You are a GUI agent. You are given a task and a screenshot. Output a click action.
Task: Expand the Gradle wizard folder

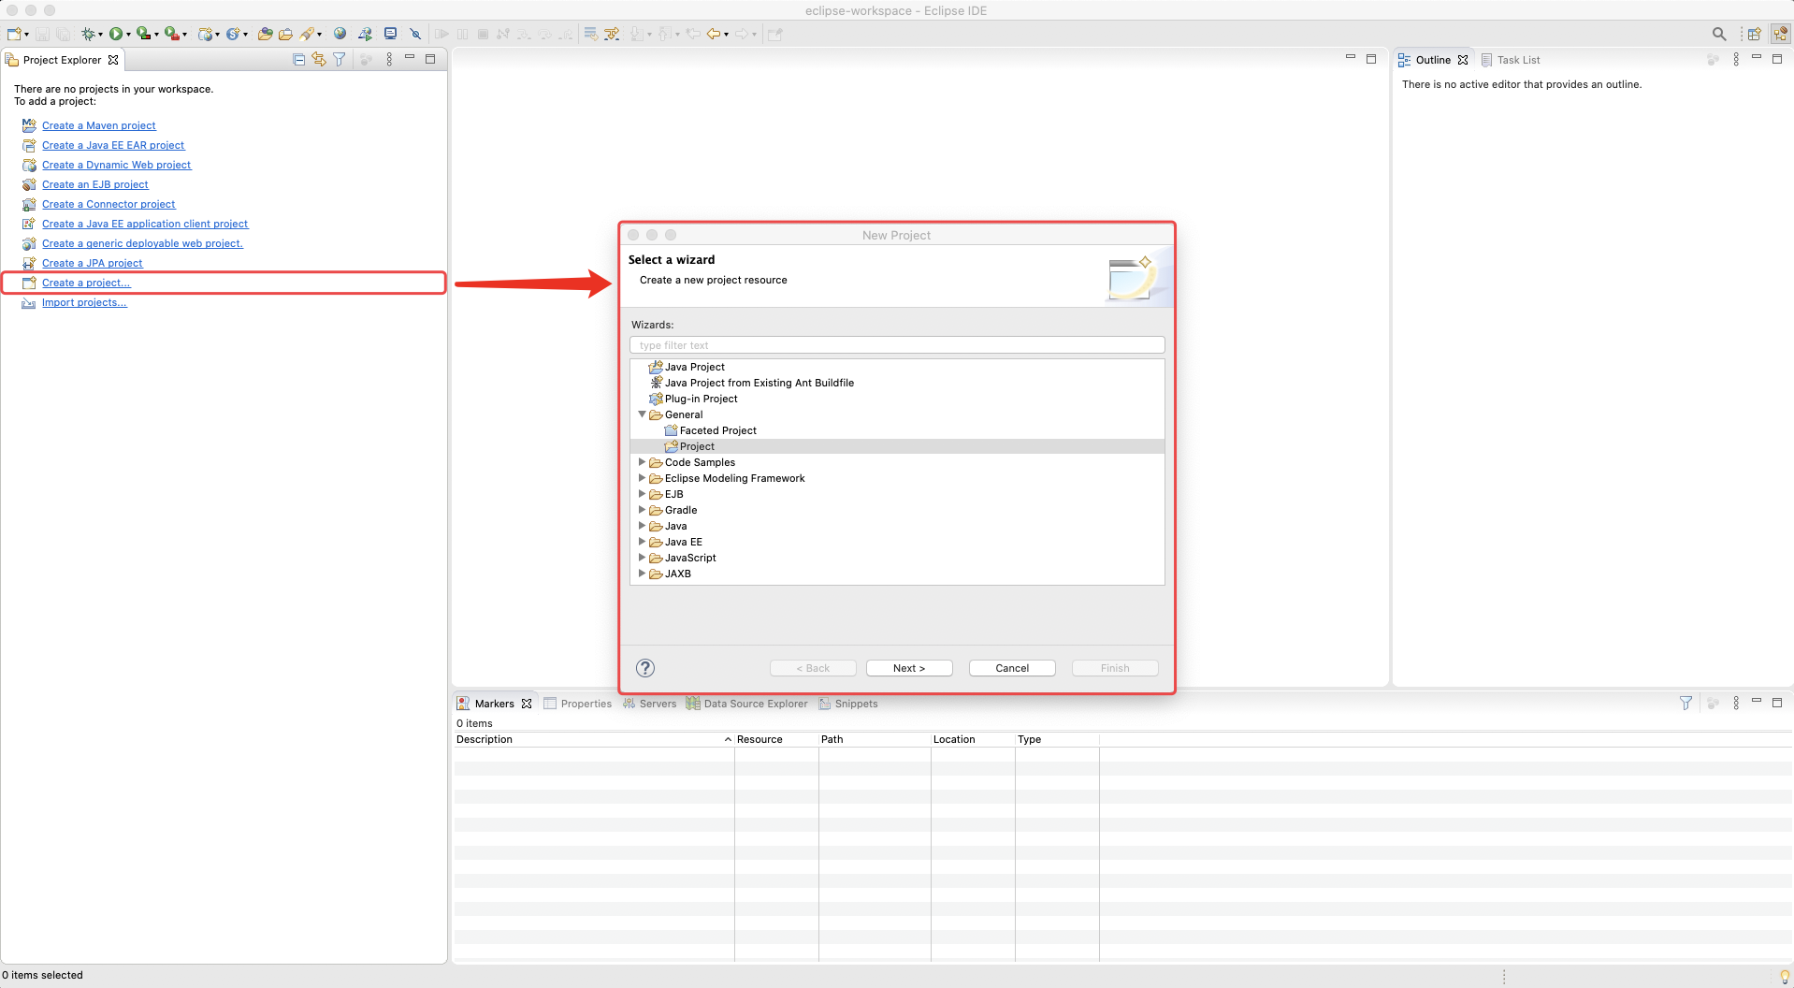click(643, 510)
